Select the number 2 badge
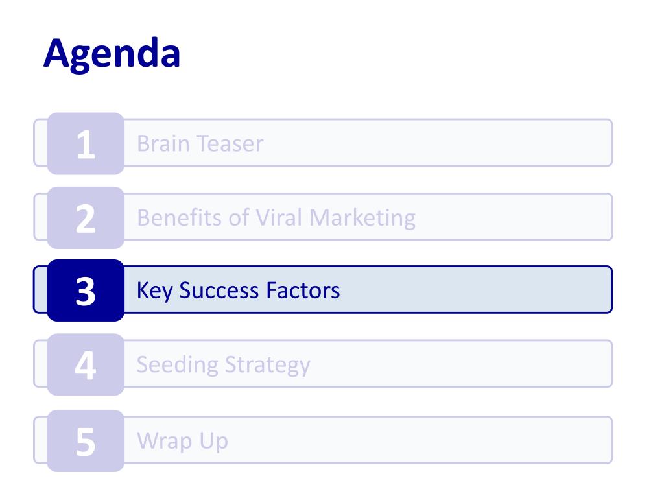The width and height of the screenshot is (664, 498). pyautogui.click(x=86, y=218)
